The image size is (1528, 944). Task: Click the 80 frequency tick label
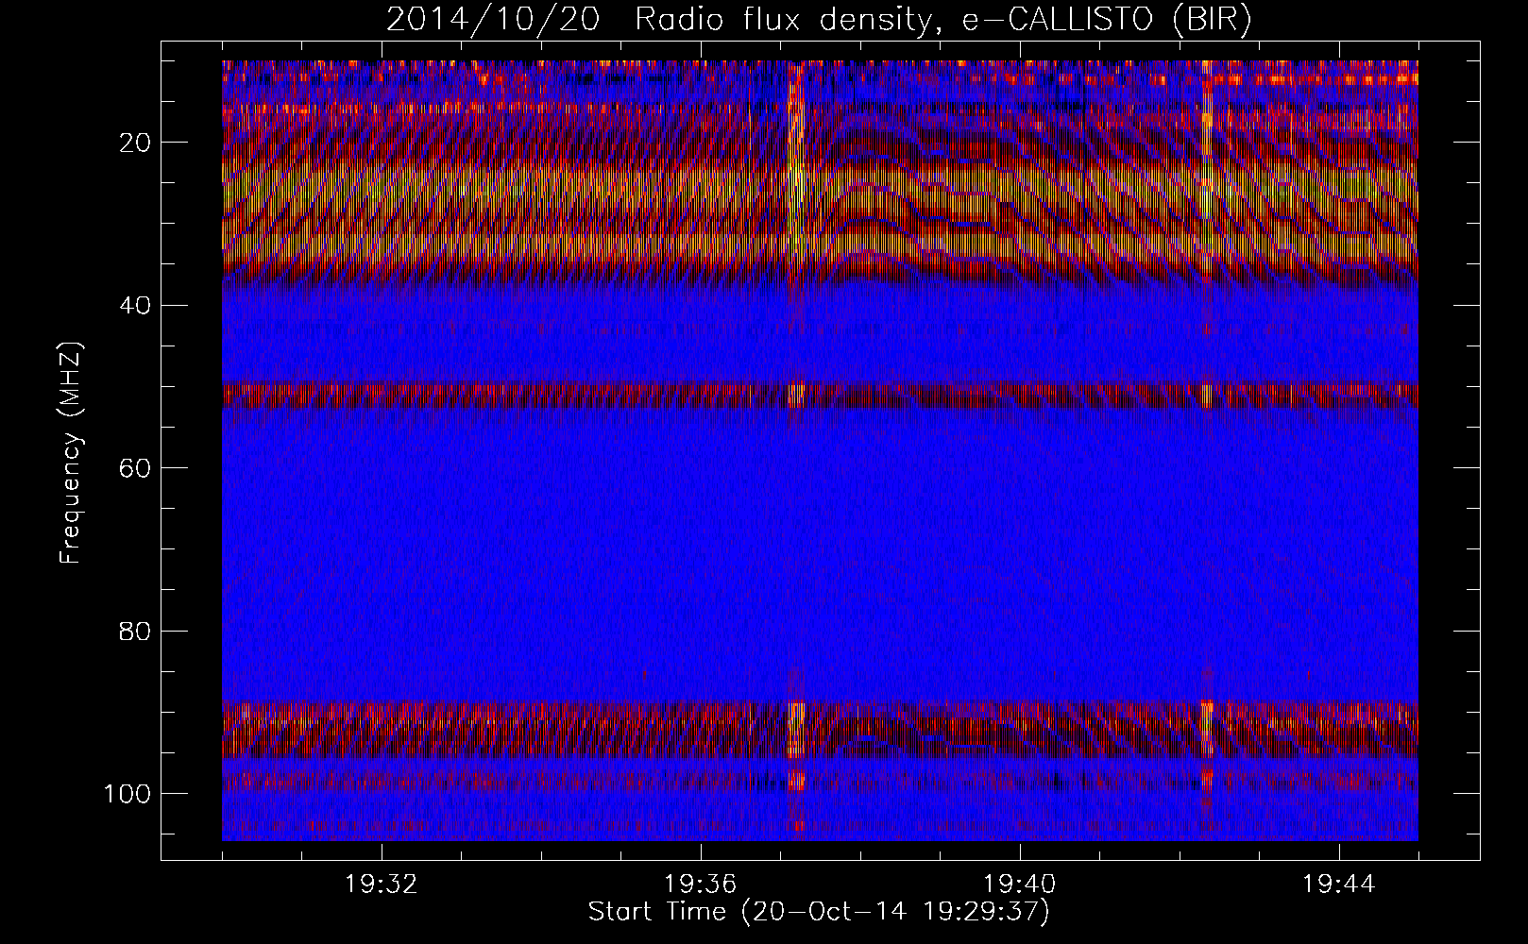tap(137, 631)
